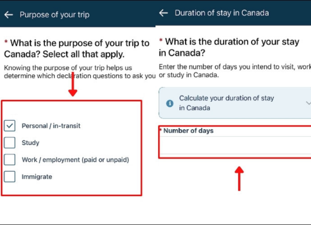Uncheck the Personal / in-transit checkbox
Image resolution: width=311 pixels, height=225 pixels.
pos(10,126)
